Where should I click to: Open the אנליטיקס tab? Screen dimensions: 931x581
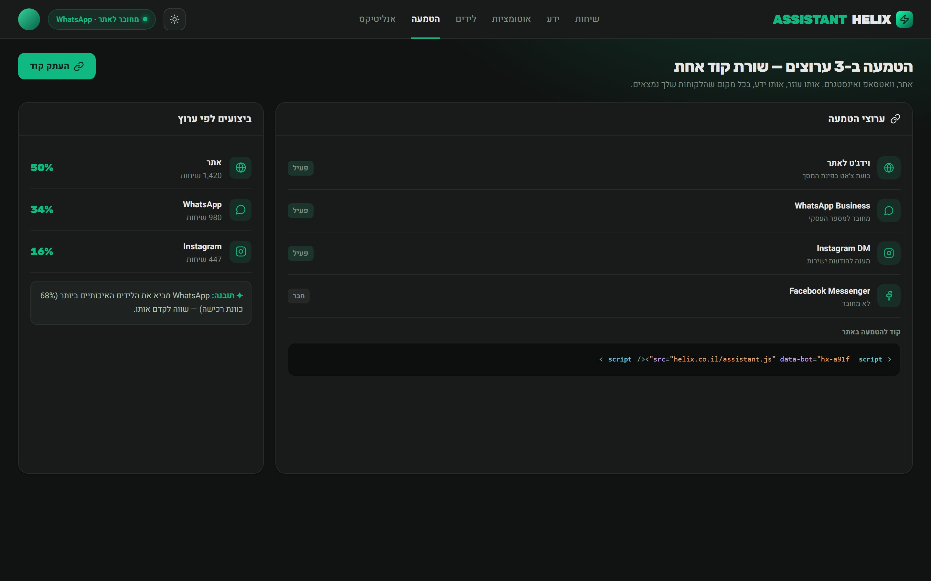click(377, 19)
